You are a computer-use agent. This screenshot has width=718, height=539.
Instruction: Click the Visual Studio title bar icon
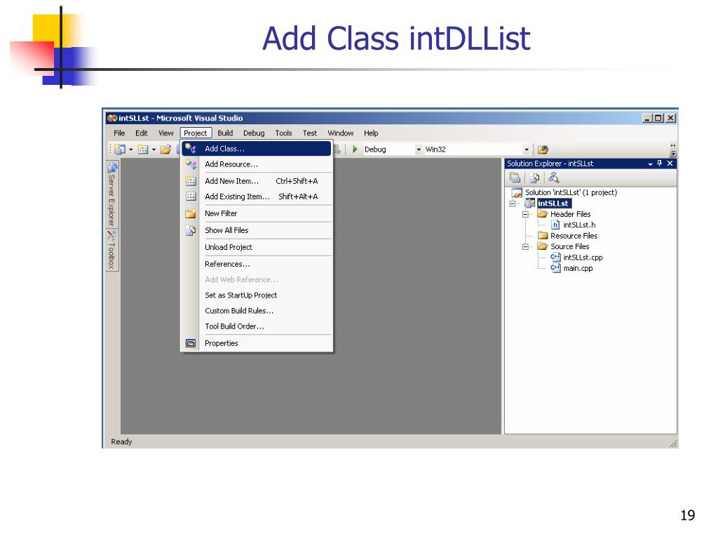coord(111,118)
